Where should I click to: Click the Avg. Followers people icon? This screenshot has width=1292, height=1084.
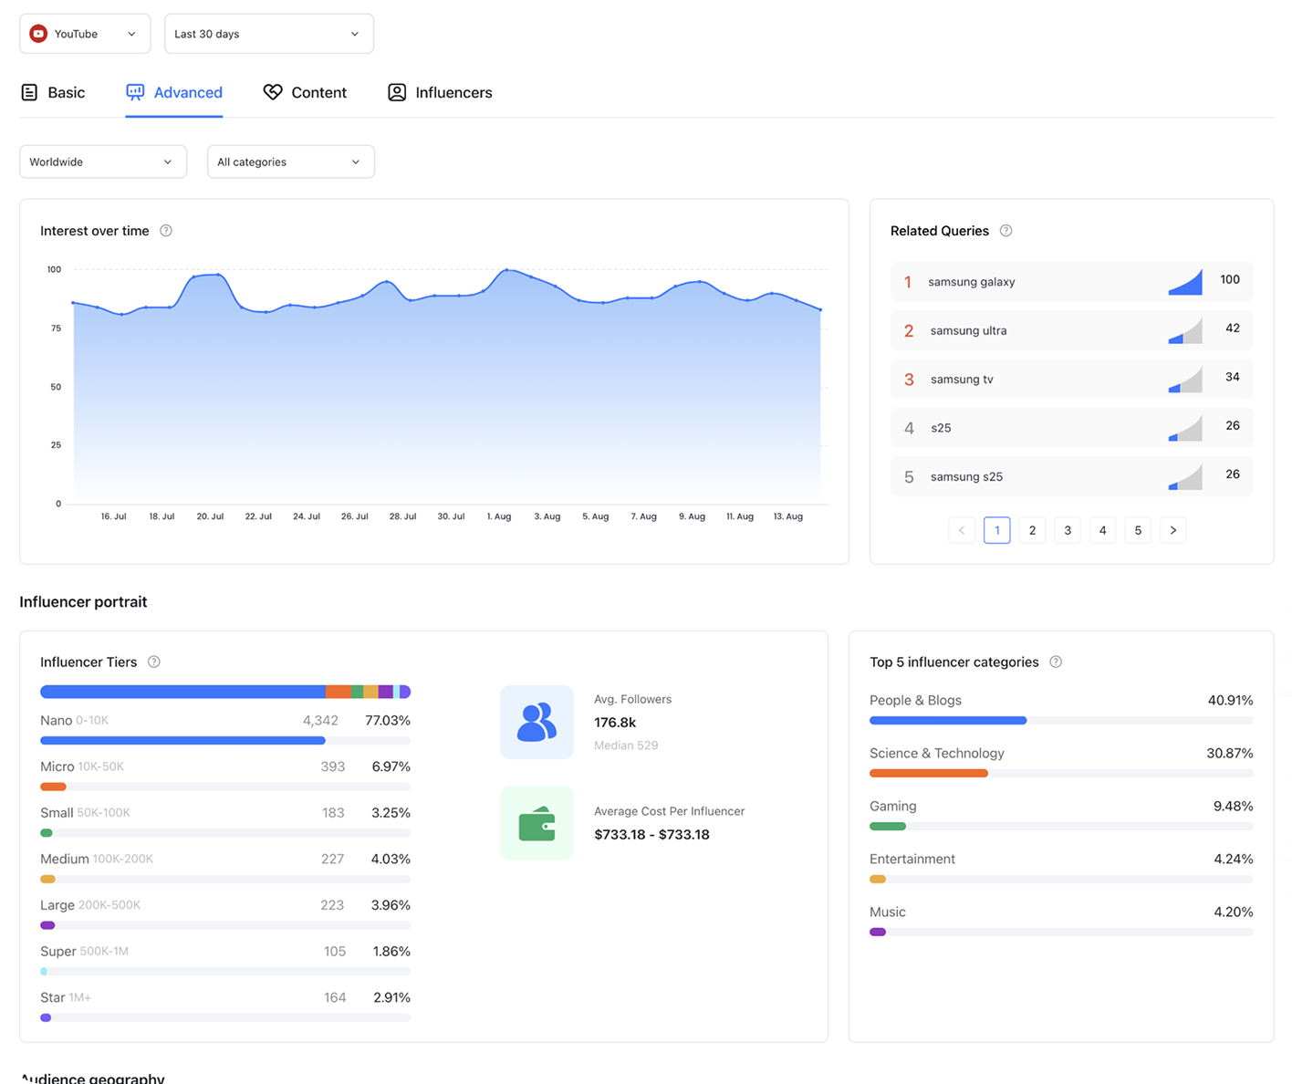pyautogui.click(x=537, y=722)
